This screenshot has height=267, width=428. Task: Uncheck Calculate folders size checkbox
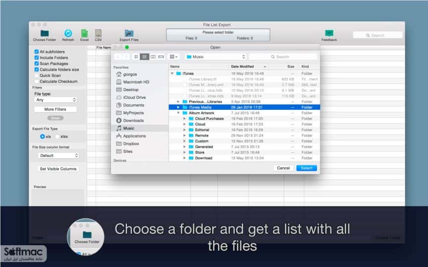[36, 70]
